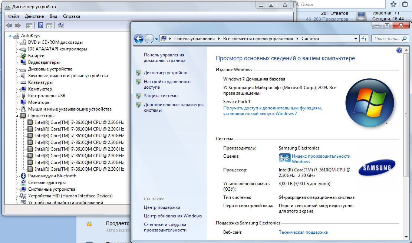412x243 pixels.
Task: Click the refresh button beside address bar
Action: click(364, 39)
